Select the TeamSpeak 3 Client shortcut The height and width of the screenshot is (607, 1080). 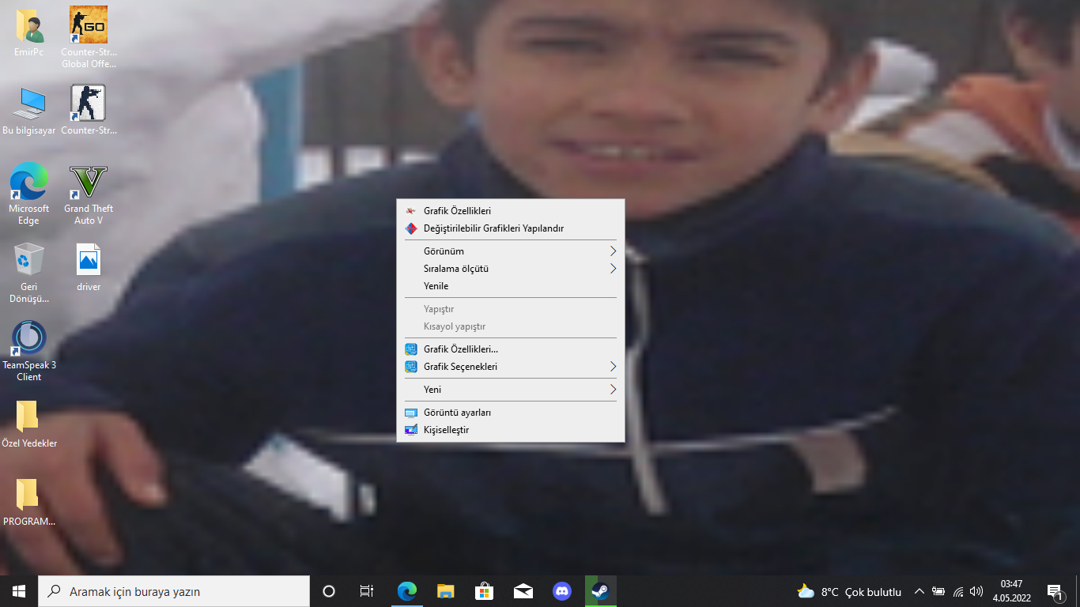click(29, 352)
